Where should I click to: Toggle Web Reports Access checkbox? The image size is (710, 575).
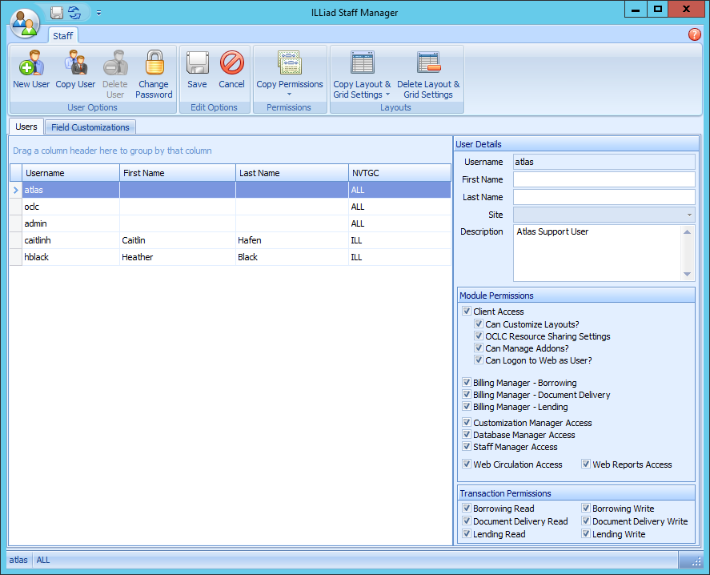pyautogui.click(x=586, y=464)
